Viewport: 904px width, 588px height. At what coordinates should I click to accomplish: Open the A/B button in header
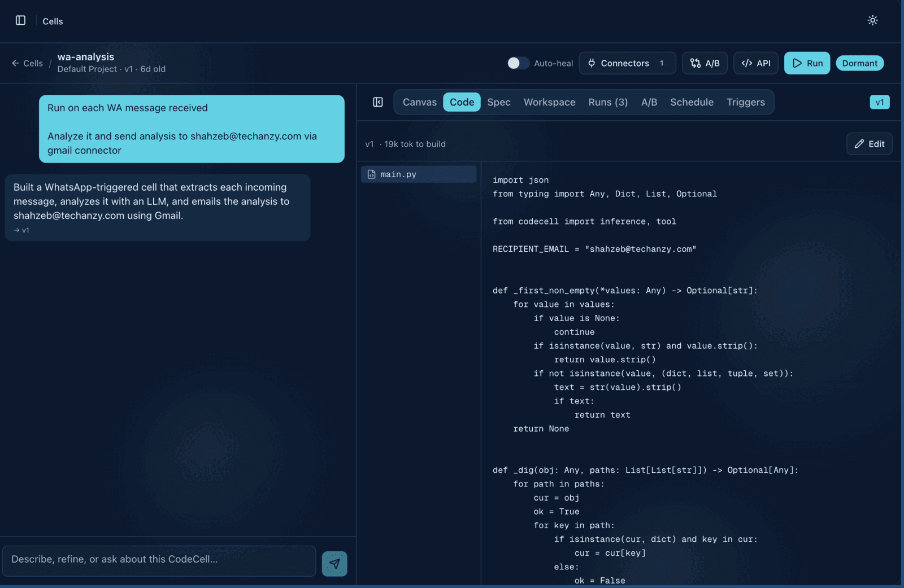coord(705,63)
